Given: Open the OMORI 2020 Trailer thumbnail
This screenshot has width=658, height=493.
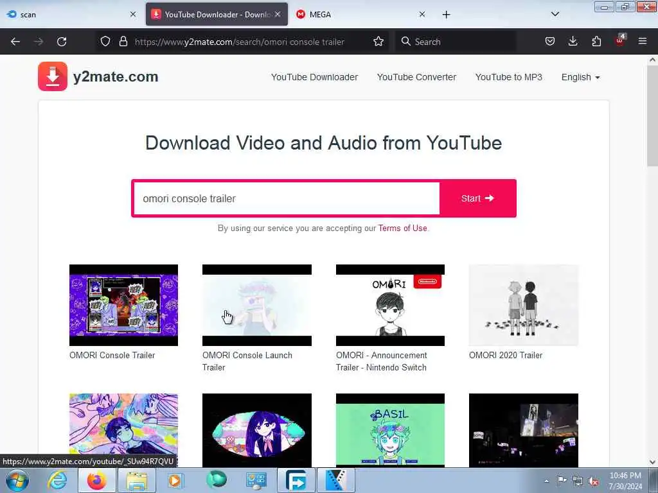Looking at the screenshot, I should click(x=524, y=305).
